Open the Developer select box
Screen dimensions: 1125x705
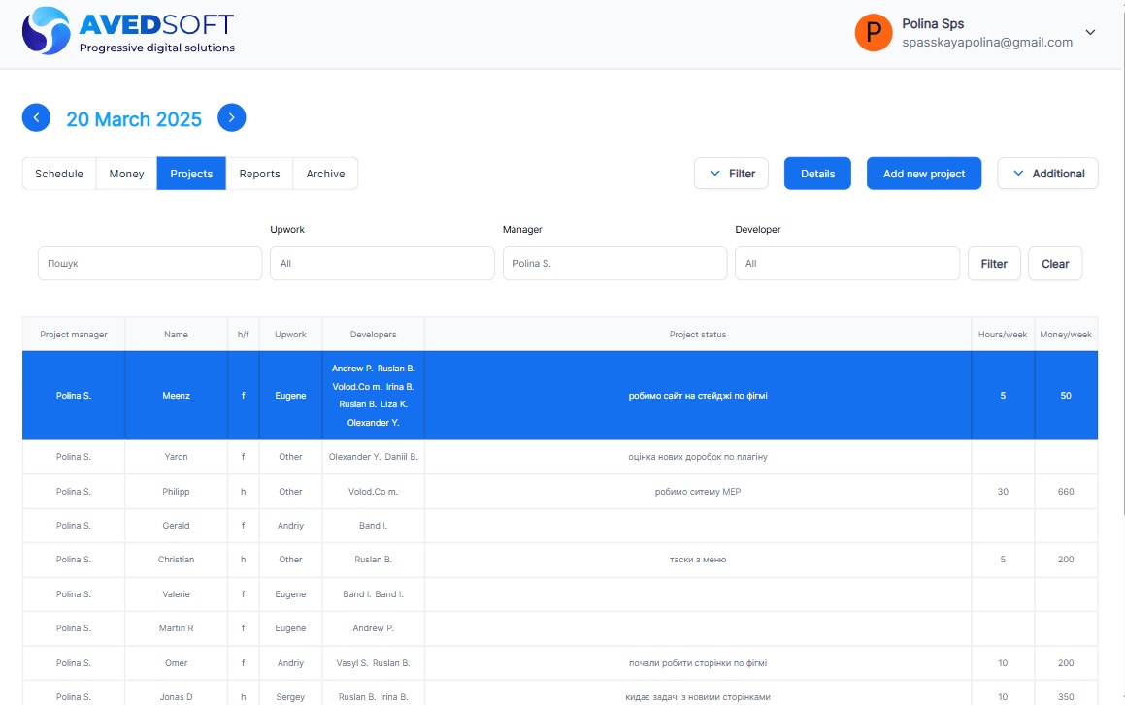[x=846, y=263]
